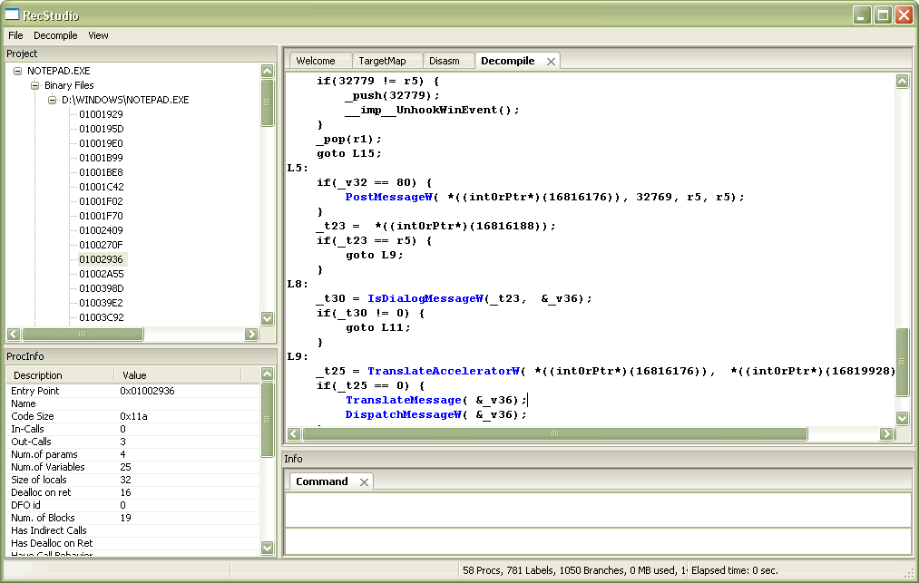Image resolution: width=919 pixels, height=583 pixels.
Task: Close the Command tab
Action: coord(364,482)
